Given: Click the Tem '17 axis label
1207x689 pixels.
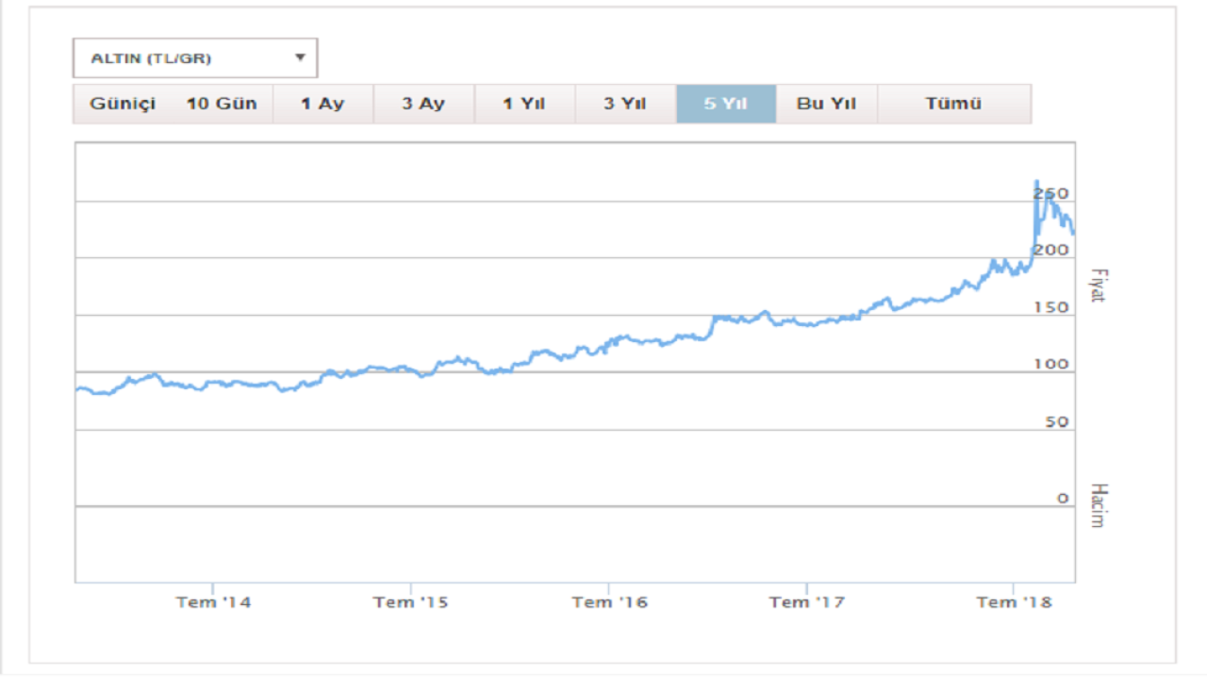Looking at the screenshot, I should (x=807, y=602).
